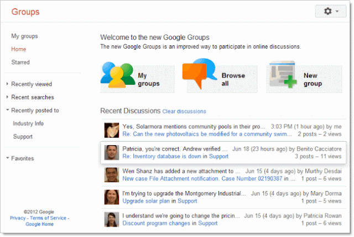This screenshot has width=354, height=237.
Task: Click 'I understand we're going to change' snippet
Action: click(181, 216)
